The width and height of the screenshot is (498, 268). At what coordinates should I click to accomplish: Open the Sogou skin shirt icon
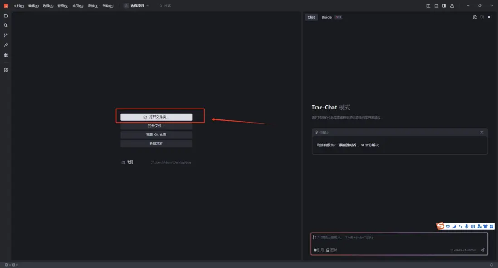485,226
